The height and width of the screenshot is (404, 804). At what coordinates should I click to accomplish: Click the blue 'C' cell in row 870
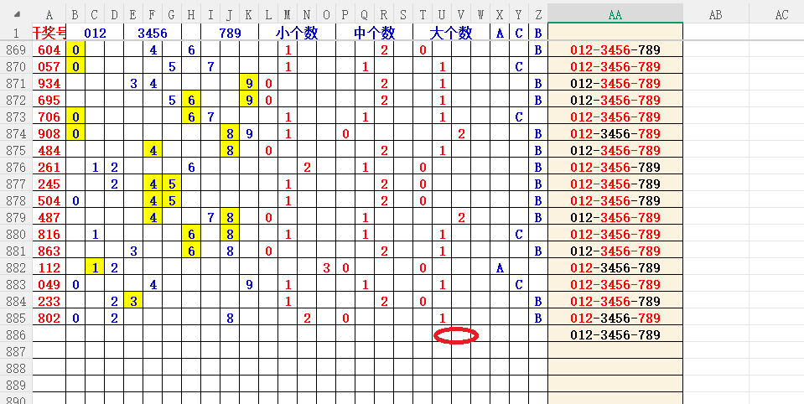pos(519,67)
